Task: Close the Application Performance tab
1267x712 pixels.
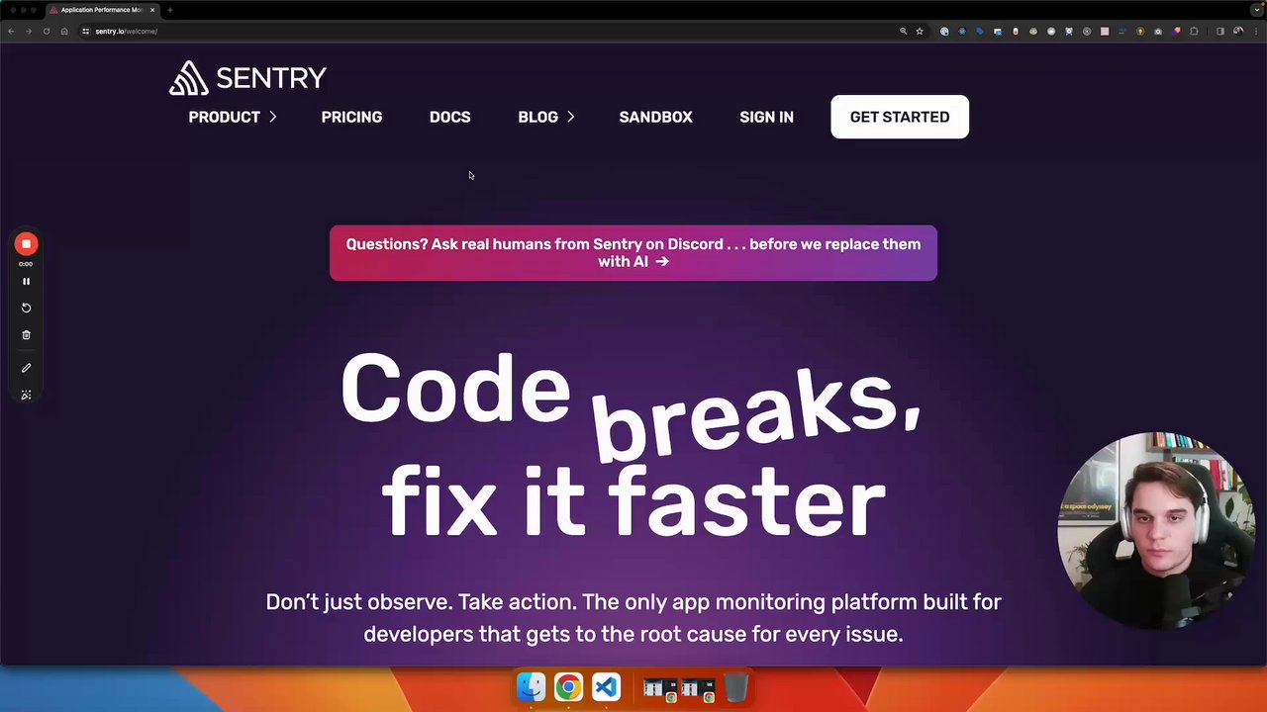Action: pos(152,10)
